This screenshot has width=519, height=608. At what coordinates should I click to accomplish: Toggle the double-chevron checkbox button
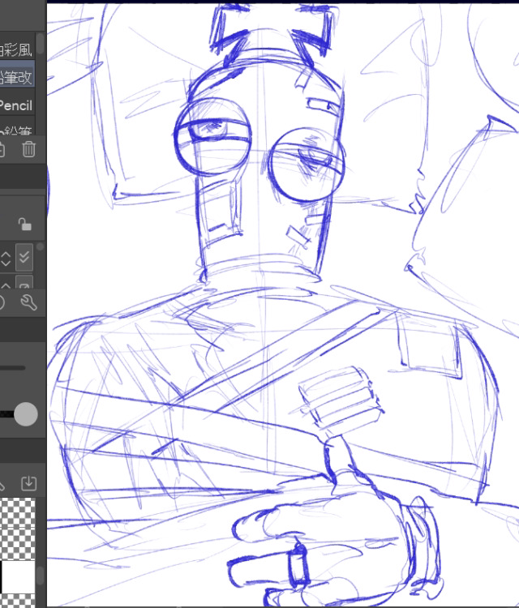click(24, 257)
